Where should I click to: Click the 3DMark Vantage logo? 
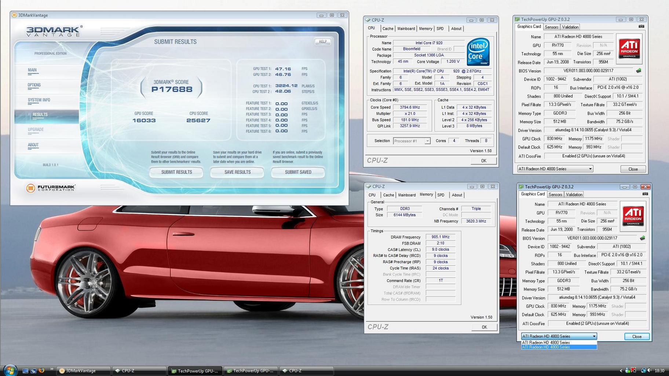[x=54, y=31]
